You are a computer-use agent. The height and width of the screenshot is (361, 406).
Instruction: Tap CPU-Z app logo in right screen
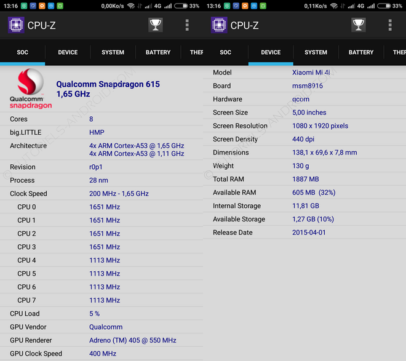(x=219, y=25)
